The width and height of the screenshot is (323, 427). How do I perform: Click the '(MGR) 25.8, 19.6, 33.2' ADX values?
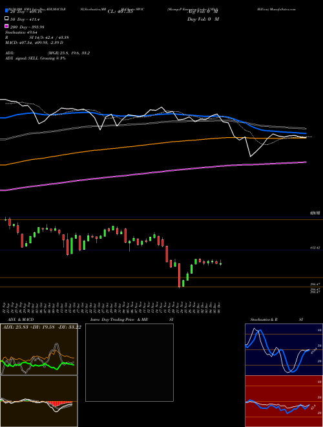point(68,53)
